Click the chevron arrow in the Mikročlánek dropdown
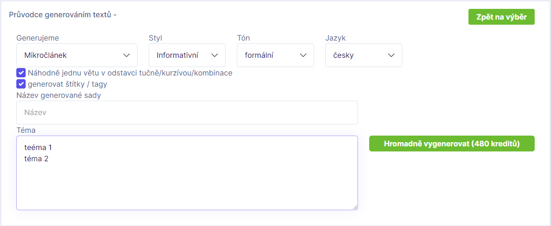The image size is (551, 226). [126, 55]
